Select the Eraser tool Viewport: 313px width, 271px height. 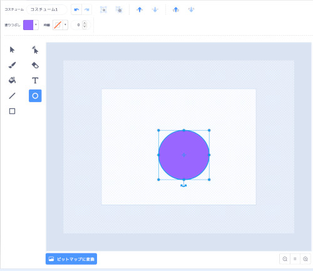[35, 65]
